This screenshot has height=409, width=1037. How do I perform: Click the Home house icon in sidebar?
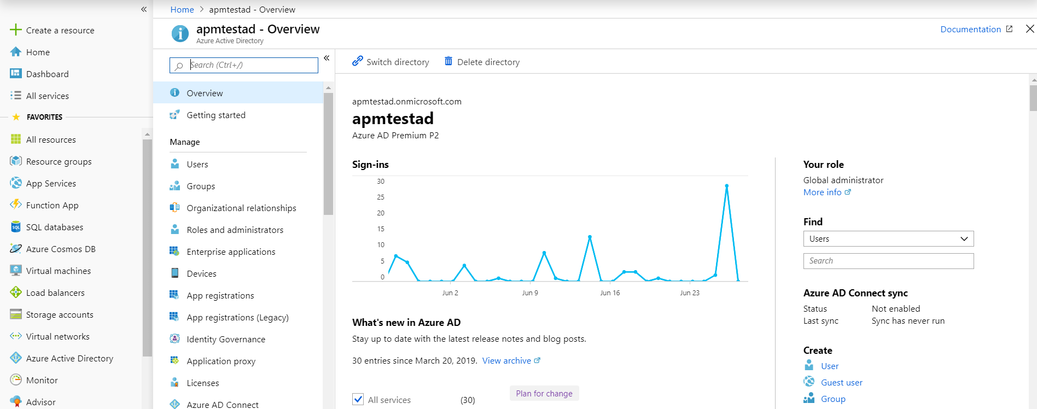pyautogui.click(x=16, y=52)
